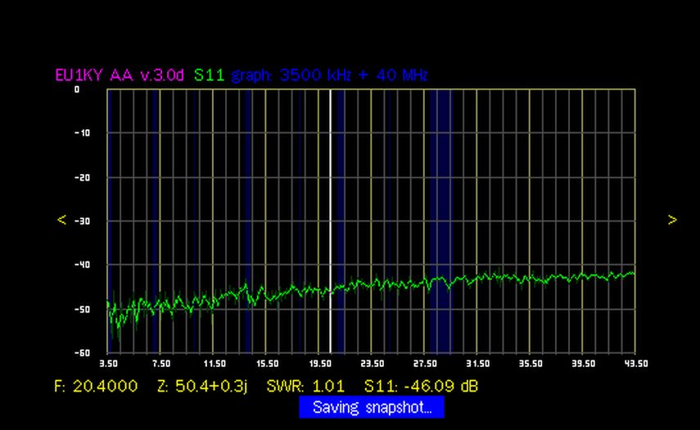The height and width of the screenshot is (430, 700).
Task: Click the right arrow to move the cursor right
Action: [672, 220]
